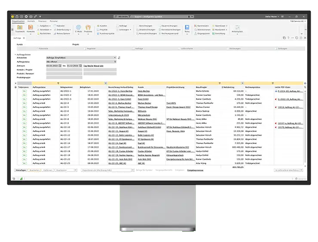Expand the Arbeitsliste dropdown Aufträge (Empfohlen)
The image size is (318, 242).
(115, 58)
